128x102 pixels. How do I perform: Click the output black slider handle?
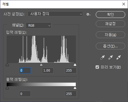point(7,88)
